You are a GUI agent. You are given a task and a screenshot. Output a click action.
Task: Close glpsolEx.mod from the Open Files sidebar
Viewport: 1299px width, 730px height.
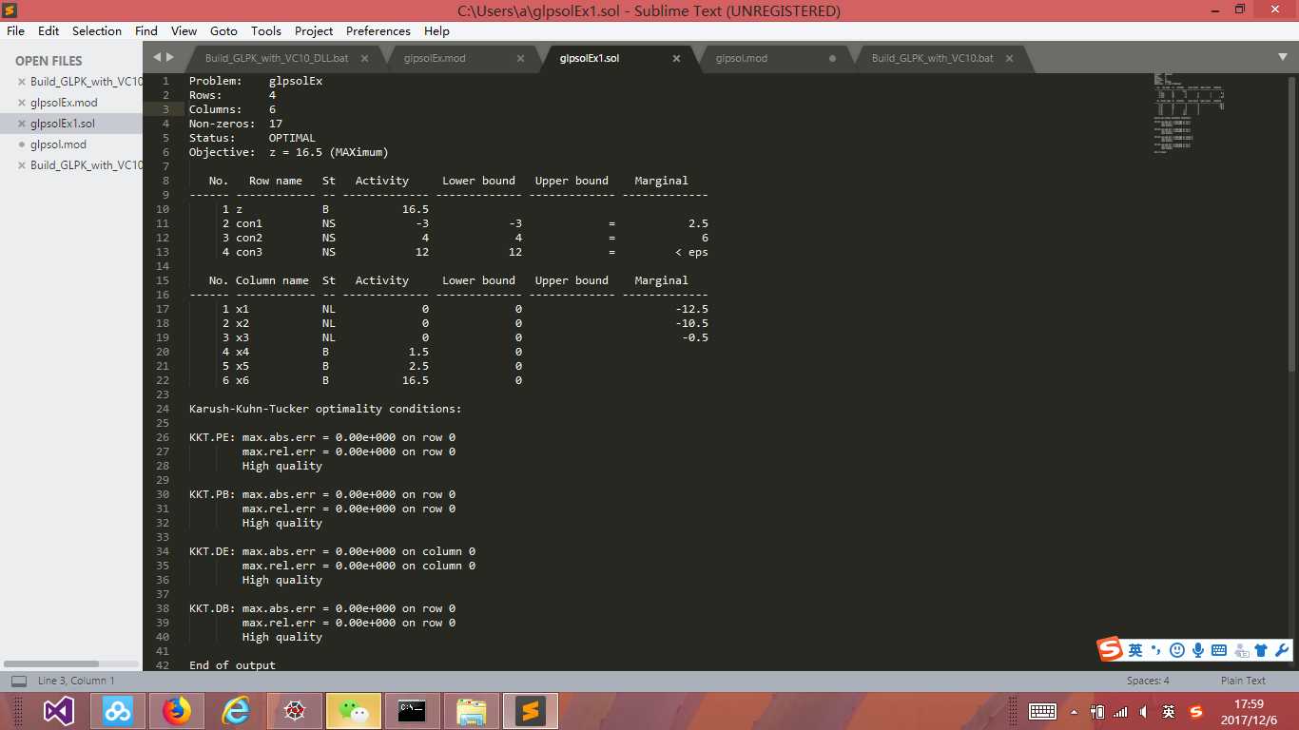tap(22, 103)
